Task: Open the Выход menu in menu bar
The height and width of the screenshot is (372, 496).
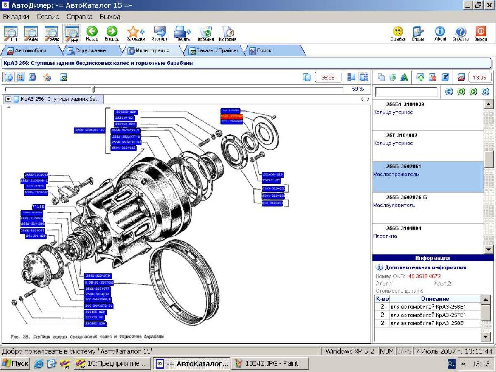Action: (x=110, y=17)
